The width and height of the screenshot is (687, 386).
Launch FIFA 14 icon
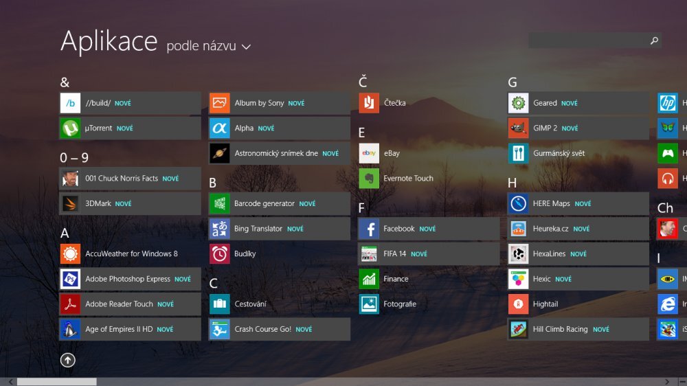[369, 253]
